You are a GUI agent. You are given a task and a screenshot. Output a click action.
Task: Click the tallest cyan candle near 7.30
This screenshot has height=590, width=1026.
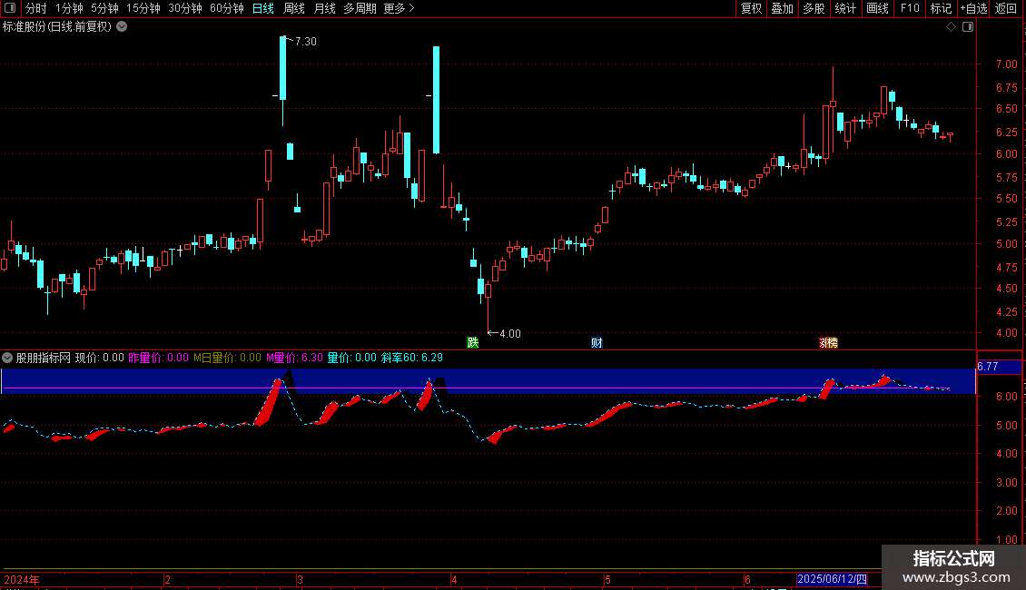pyautogui.click(x=282, y=68)
